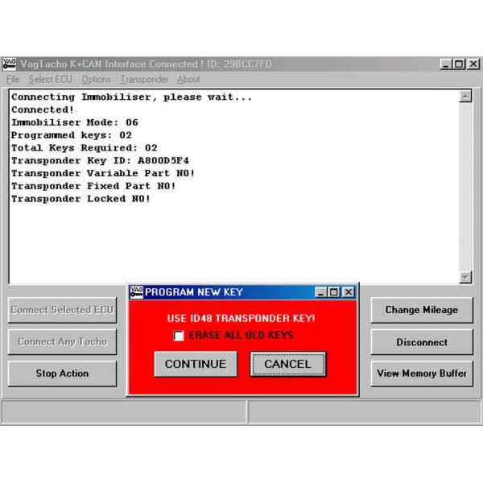Open the Options menu
Viewport: 483px width, 483px height.
(97, 80)
